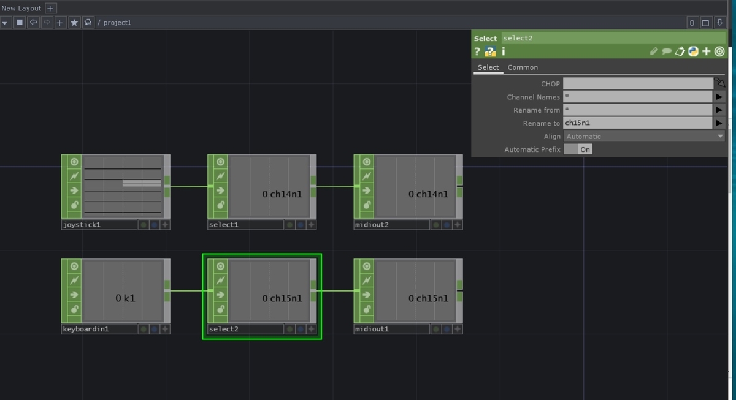This screenshot has width=736, height=400.
Task: Open the pane type dropdown arrow
Action: pyautogui.click(x=5, y=23)
